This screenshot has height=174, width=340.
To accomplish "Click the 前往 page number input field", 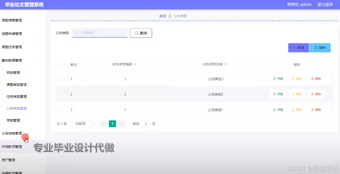I will pos(146,124).
